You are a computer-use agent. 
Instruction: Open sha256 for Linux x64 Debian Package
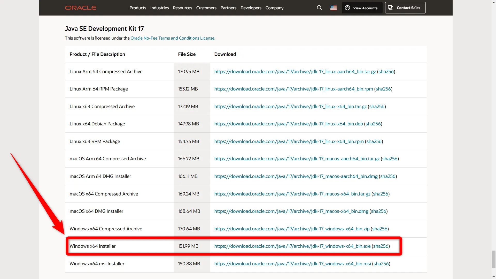pos(373,124)
